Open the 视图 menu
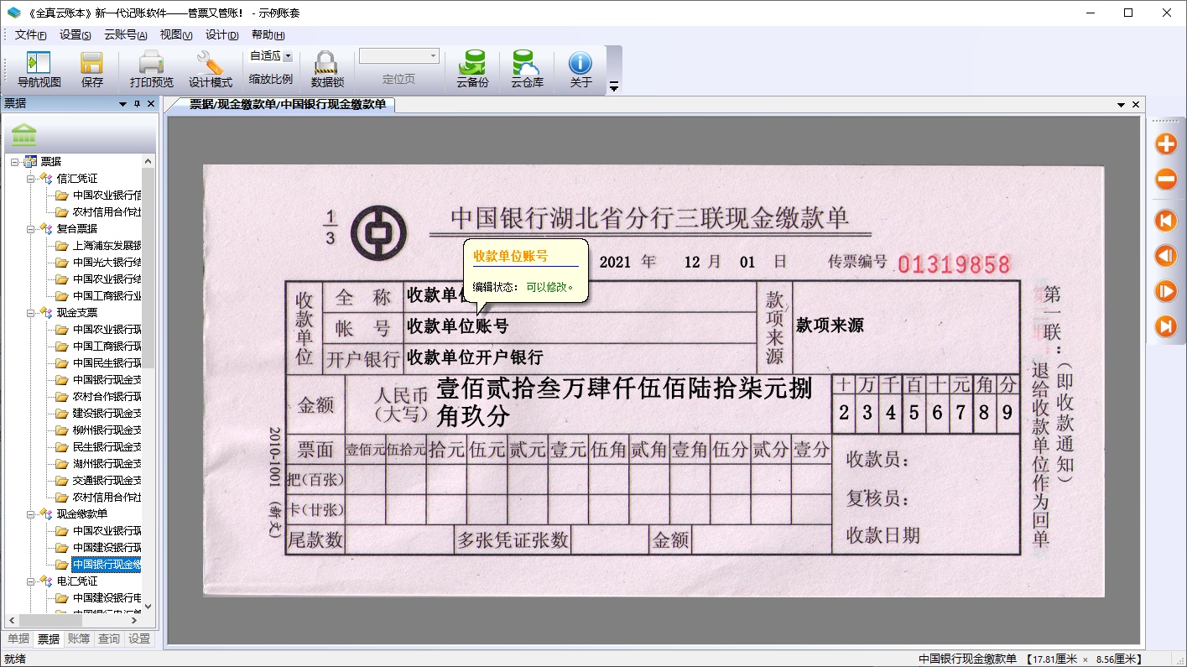This screenshot has width=1187, height=667. 176,34
